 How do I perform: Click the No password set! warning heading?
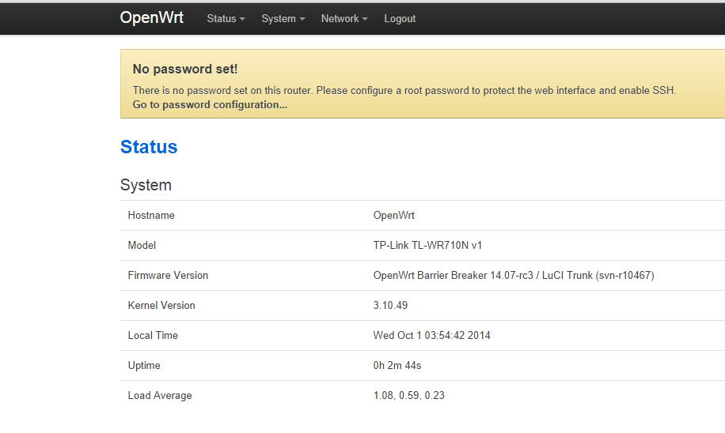pyautogui.click(x=184, y=70)
